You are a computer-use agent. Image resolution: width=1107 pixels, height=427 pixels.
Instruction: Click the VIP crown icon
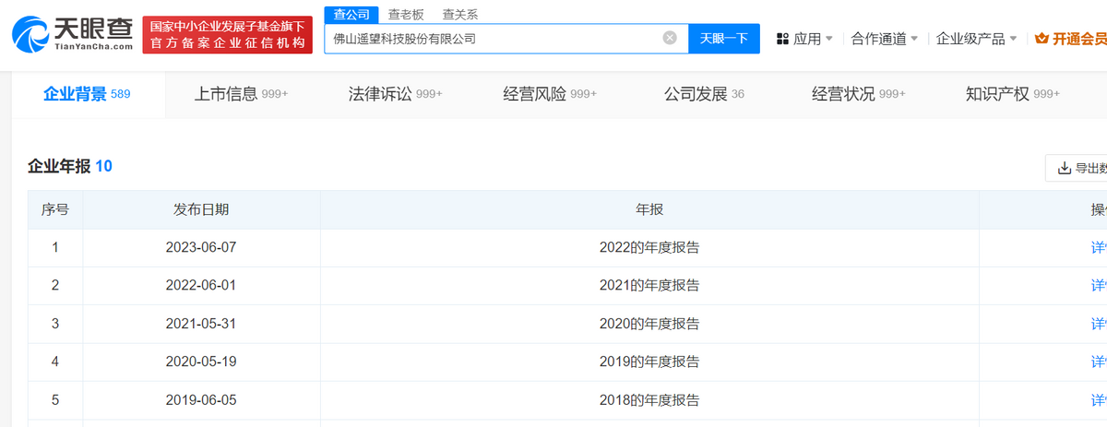point(1042,39)
